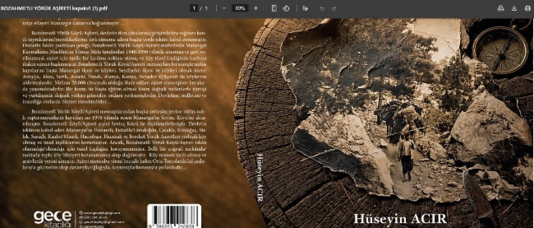This screenshot has width=534, height=228.
Task: Click the zoom percentage field
Action: 240,8
